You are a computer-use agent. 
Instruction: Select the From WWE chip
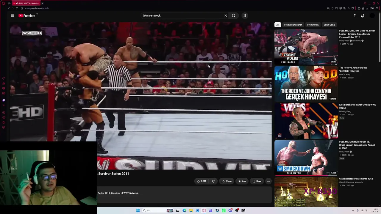(313, 25)
